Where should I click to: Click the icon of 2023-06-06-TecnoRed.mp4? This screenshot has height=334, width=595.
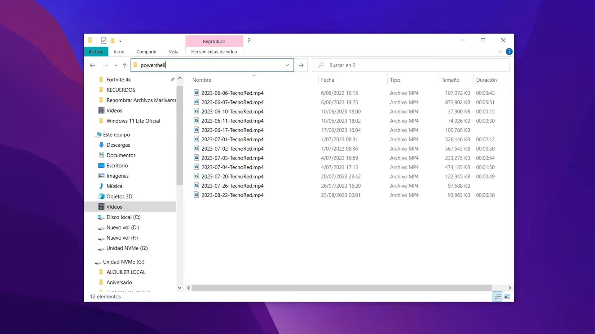click(196, 92)
